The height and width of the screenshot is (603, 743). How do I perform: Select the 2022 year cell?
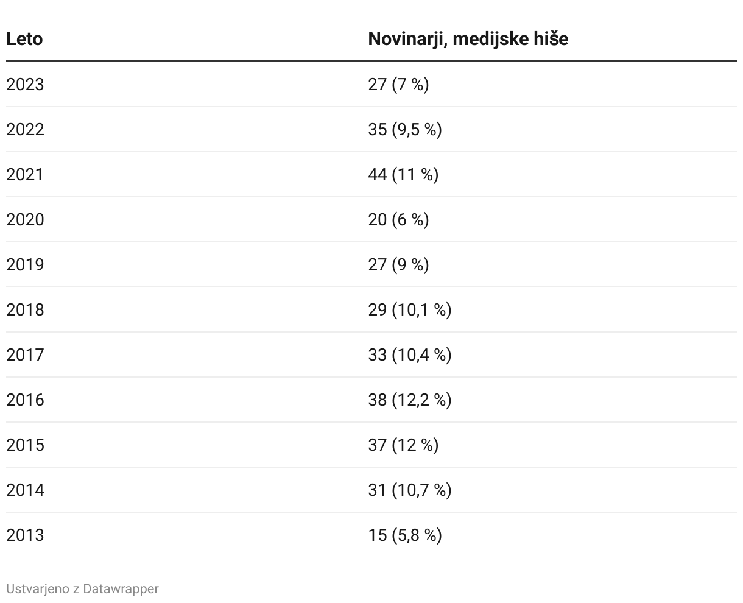[26, 129]
